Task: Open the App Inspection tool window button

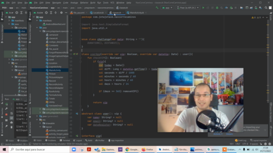Action: pos(116,141)
